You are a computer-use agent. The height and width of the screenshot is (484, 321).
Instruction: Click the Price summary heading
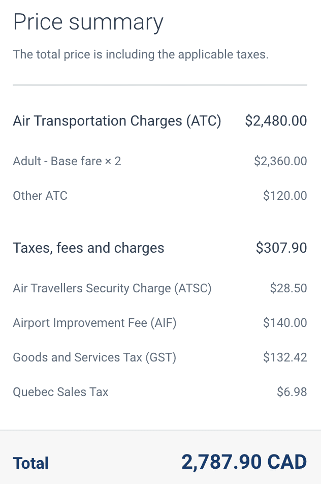[x=88, y=23]
